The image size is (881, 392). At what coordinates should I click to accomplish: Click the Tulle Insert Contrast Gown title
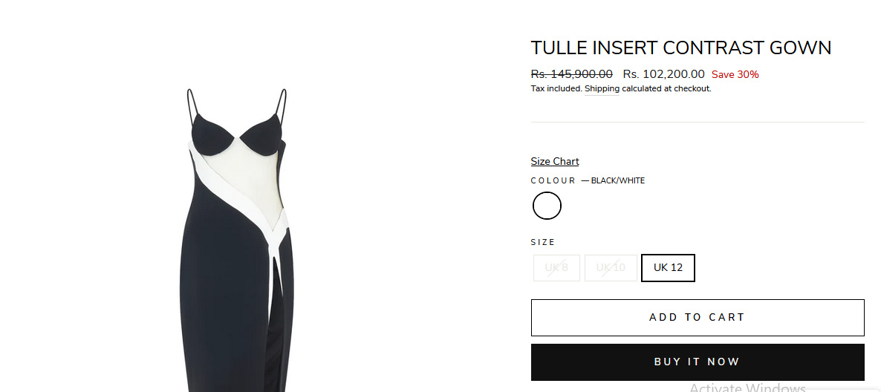click(681, 48)
